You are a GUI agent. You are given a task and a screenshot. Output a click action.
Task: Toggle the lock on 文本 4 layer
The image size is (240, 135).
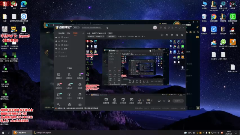(59, 37)
